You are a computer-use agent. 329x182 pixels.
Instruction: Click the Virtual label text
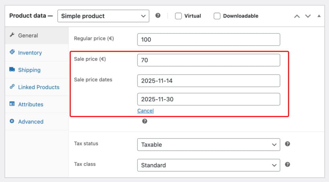[193, 16]
